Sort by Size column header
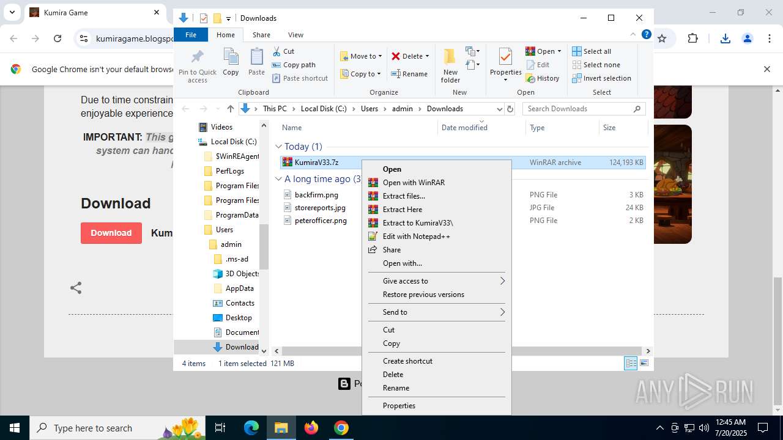Image resolution: width=783 pixels, height=440 pixels. coord(623,128)
